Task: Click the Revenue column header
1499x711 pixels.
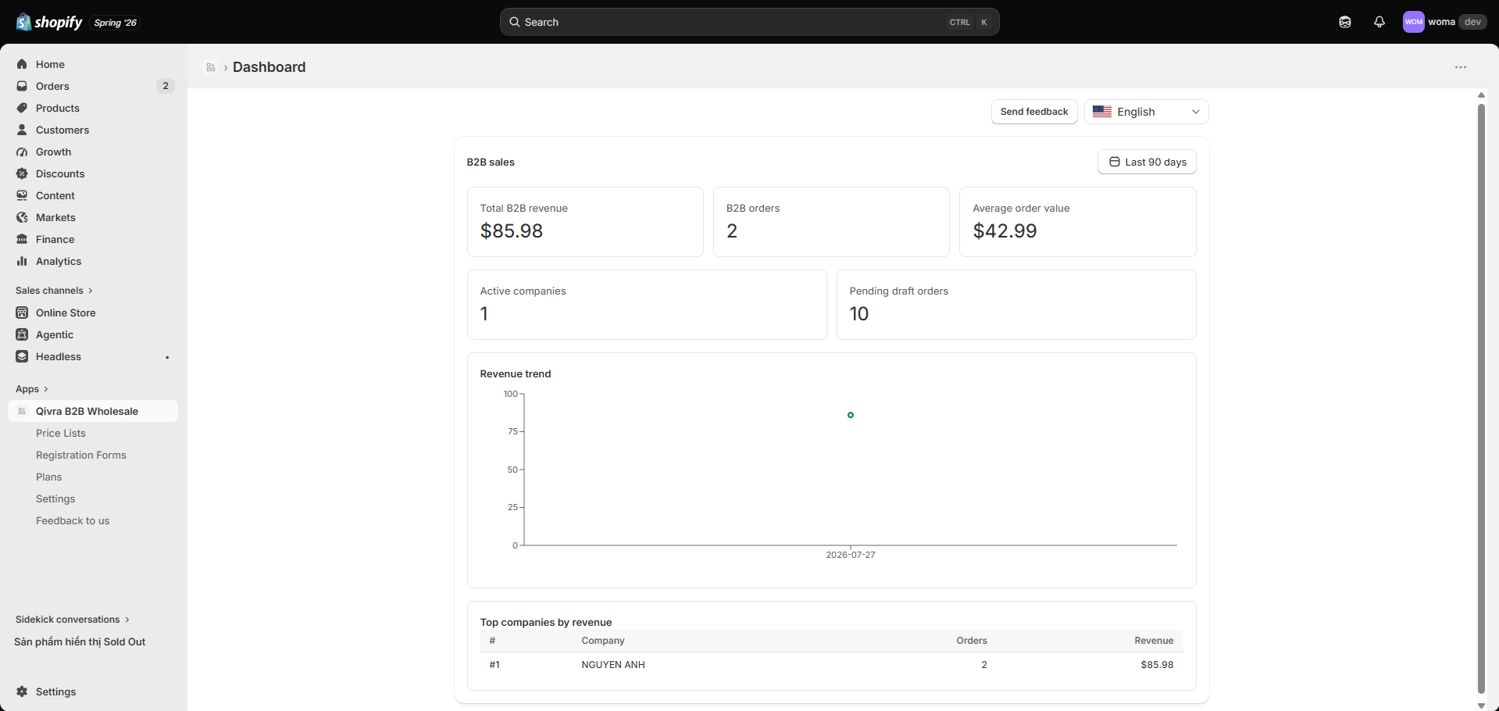Action: [1154, 641]
